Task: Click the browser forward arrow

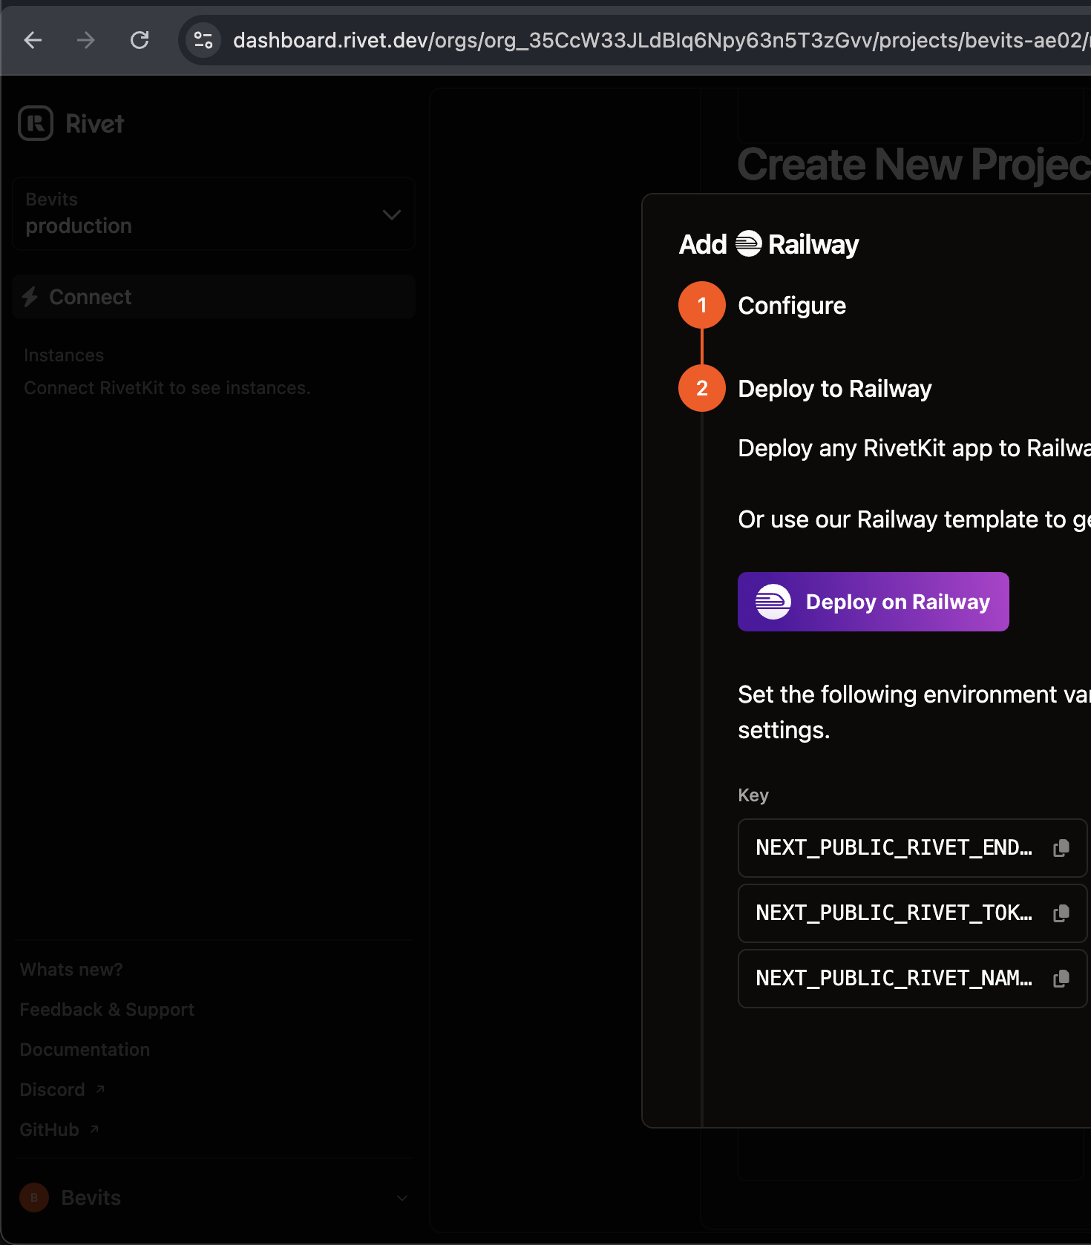Action: point(86,40)
